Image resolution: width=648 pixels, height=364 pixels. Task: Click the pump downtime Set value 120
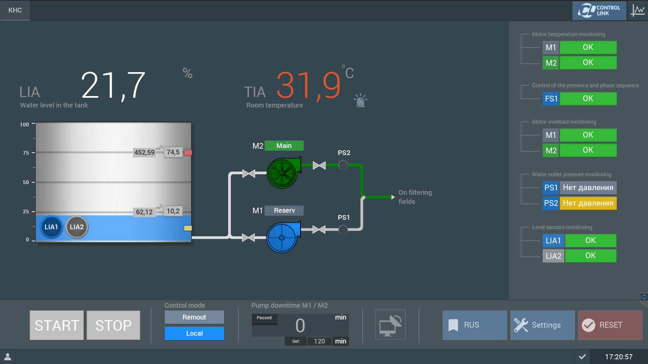(x=319, y=341)
